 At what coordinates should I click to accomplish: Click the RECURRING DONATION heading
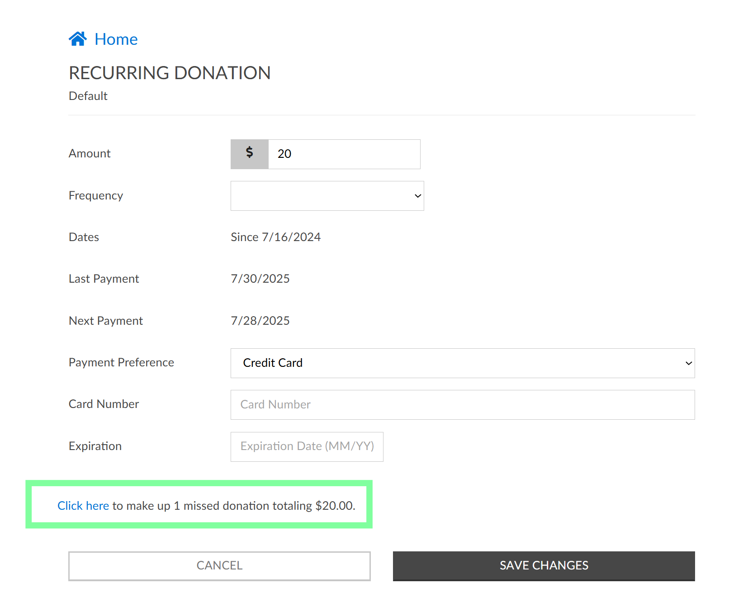pyautogui.click(x=170, y=73)
